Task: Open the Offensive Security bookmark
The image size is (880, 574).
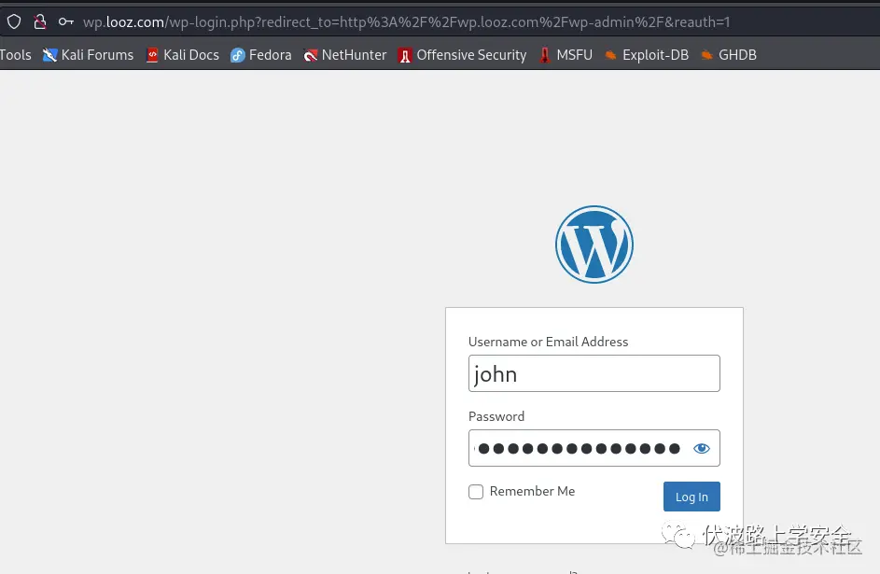Action: [x=463, y=55]
